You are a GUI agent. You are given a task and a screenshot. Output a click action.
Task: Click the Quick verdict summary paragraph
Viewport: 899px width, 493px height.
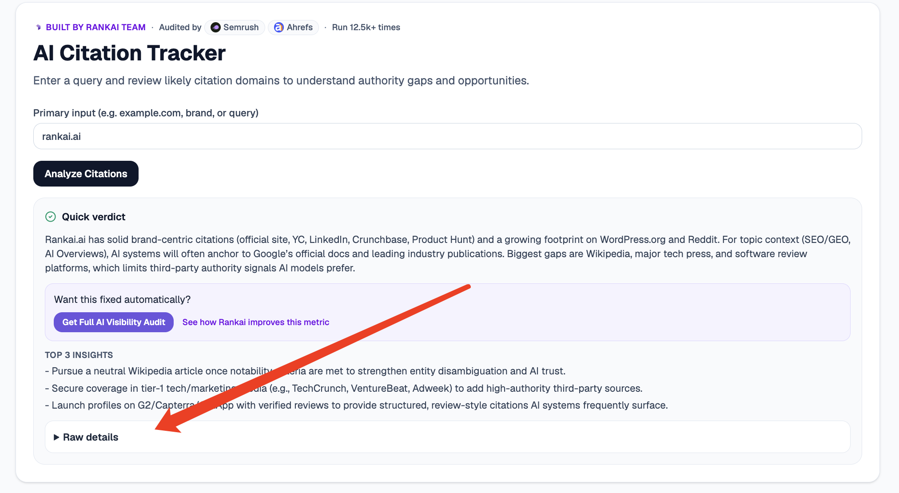(x=447, y=254)
